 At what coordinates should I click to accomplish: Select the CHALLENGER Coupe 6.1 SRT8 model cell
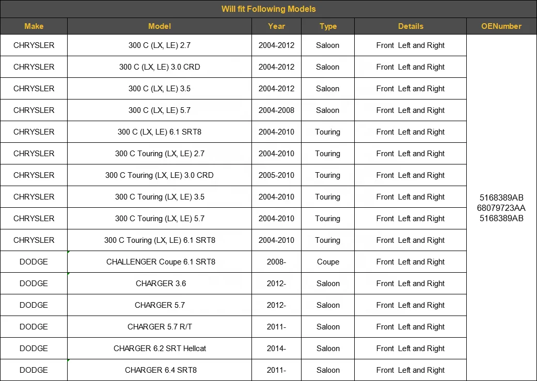tap(161, 262)
